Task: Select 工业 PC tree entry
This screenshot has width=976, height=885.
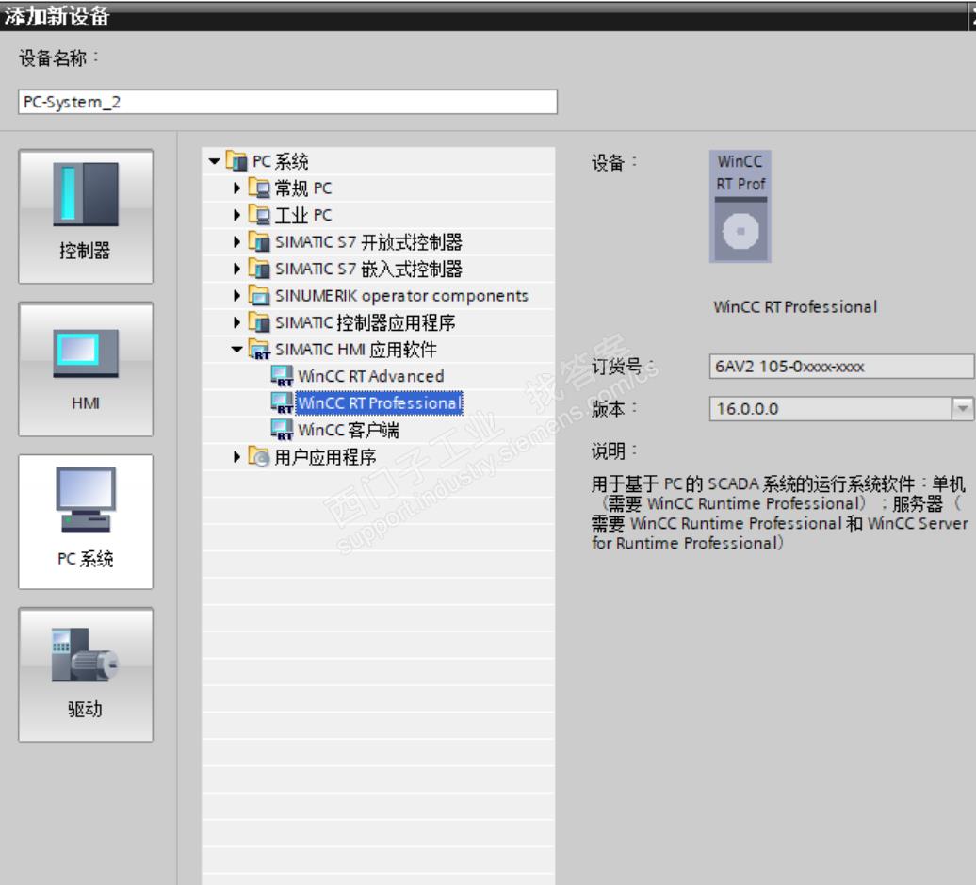Action: coord(303,215)
